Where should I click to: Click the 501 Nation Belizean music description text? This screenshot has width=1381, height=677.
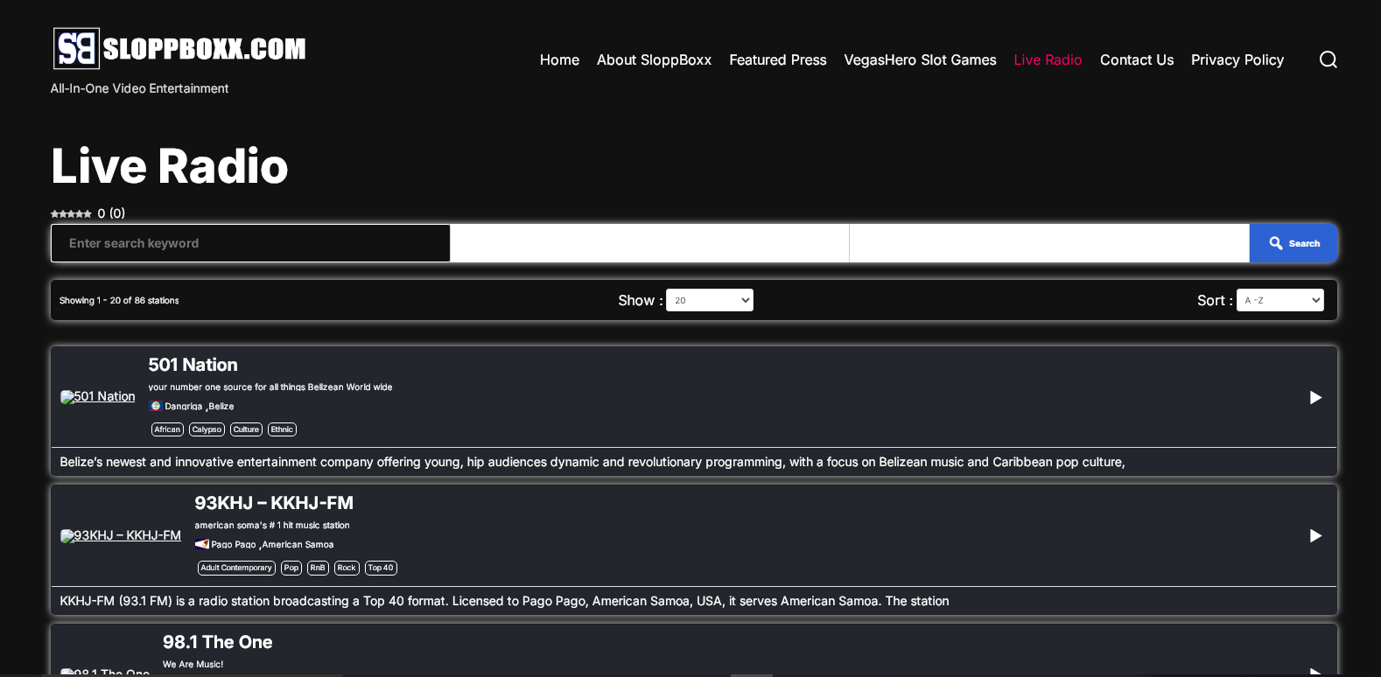point(592,462)
